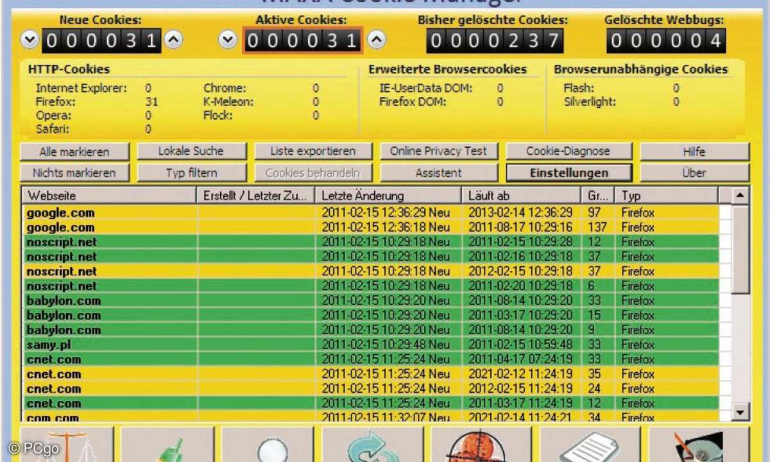Decrease the Neue Cookies counter with down arrow
This screenshot has width=770, height=462.
pos(30,41)
